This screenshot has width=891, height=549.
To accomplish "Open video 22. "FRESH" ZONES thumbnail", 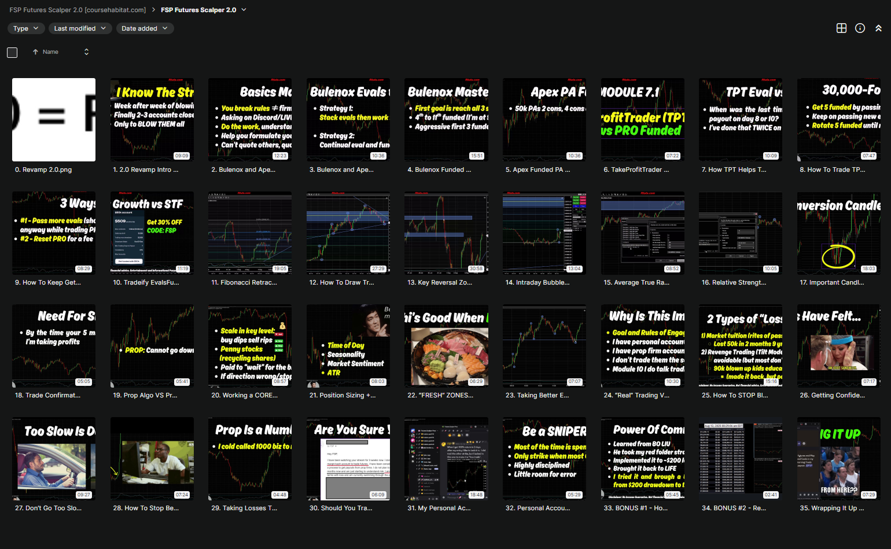I will [446, 345].
